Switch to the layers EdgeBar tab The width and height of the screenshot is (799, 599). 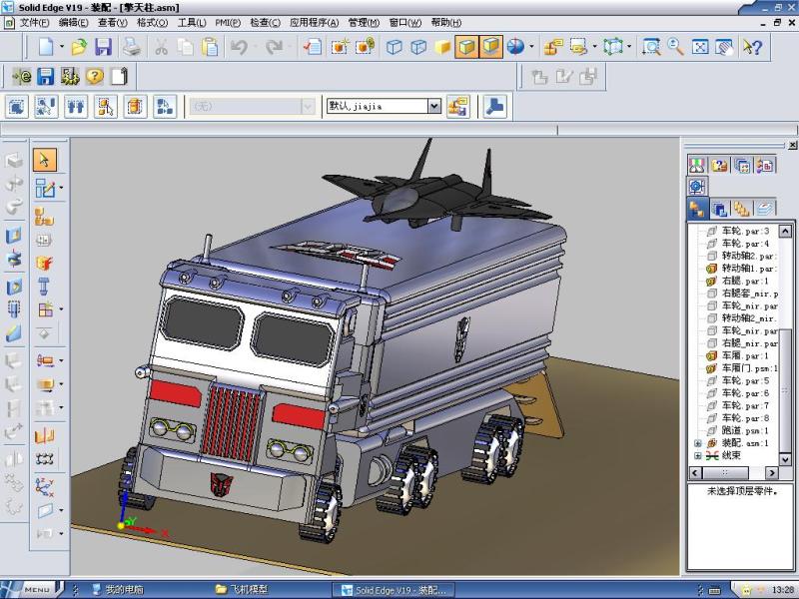coord(764,208)
